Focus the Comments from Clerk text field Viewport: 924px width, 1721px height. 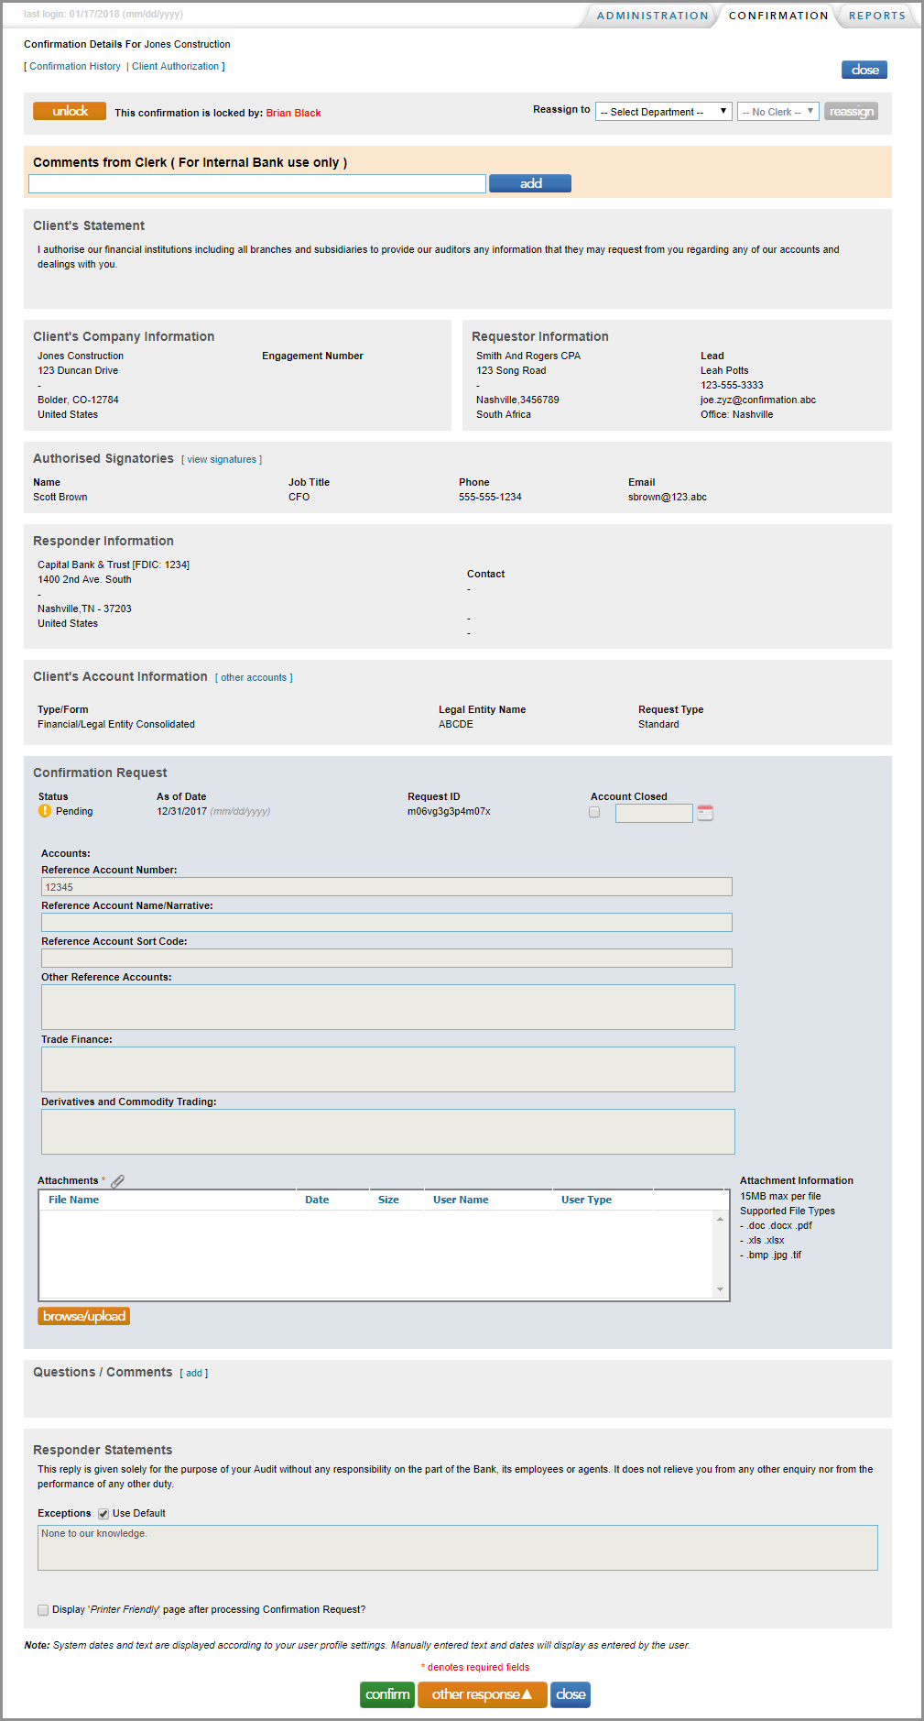click(257, 183)
